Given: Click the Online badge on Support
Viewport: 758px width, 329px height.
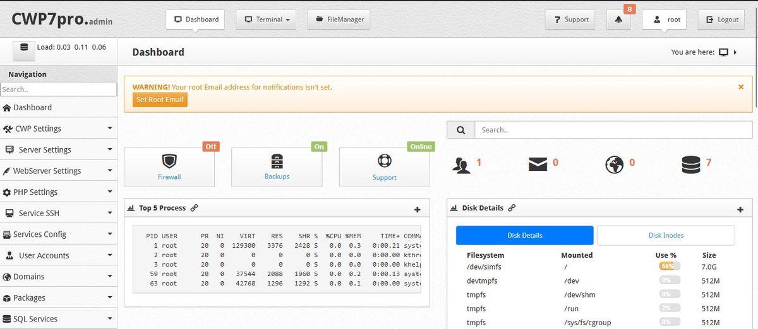Looking at the screenshot, I should tap(421, 146).
